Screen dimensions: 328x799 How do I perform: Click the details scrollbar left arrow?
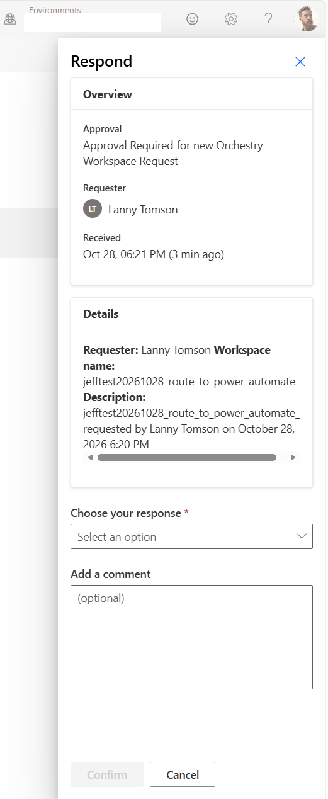(90, 458)
